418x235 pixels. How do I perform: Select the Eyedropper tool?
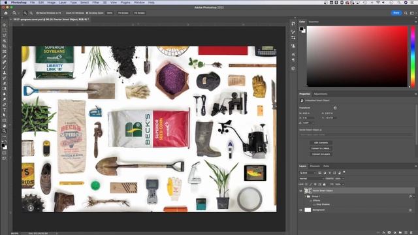5,57
